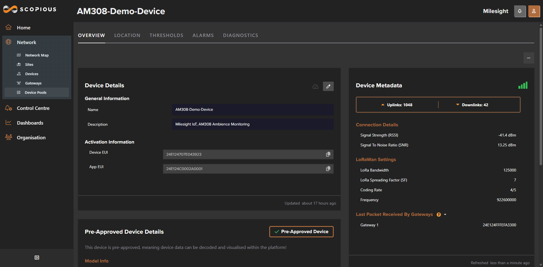Open the Thresholds tab
This screenshot has height=267, width=543.
pyautogui.click(x=167, y=35)
